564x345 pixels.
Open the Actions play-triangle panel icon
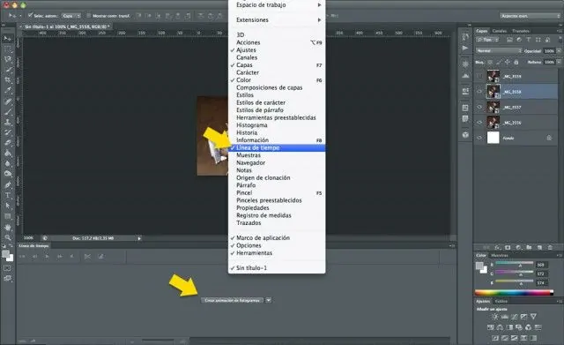pyautogui.click(x=465, y=48)
